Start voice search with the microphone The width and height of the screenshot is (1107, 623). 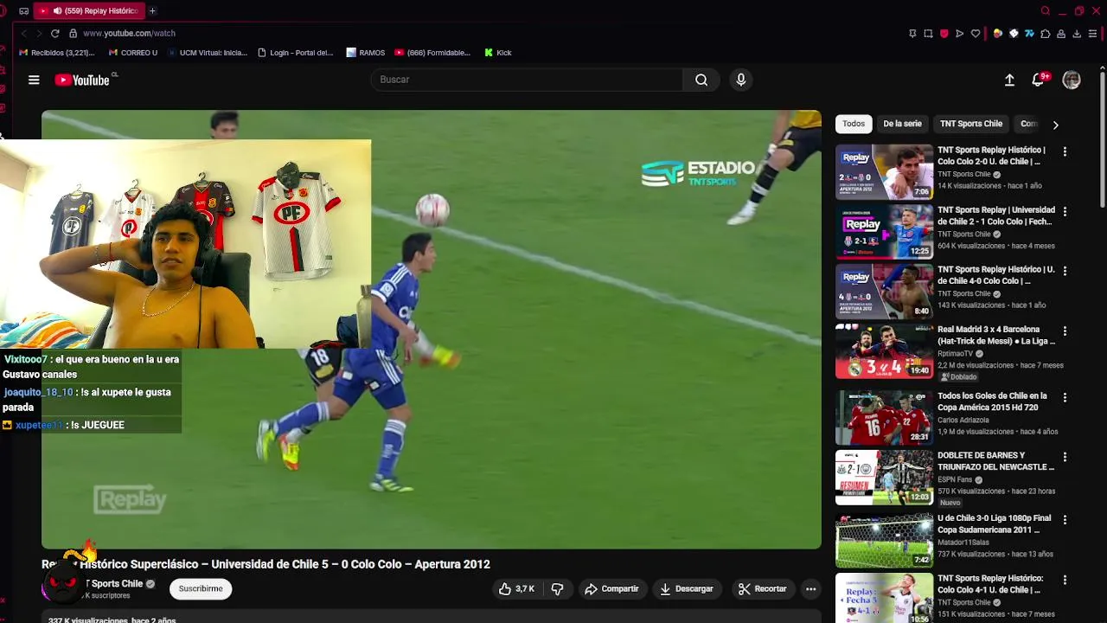click(x=740, y=80)
